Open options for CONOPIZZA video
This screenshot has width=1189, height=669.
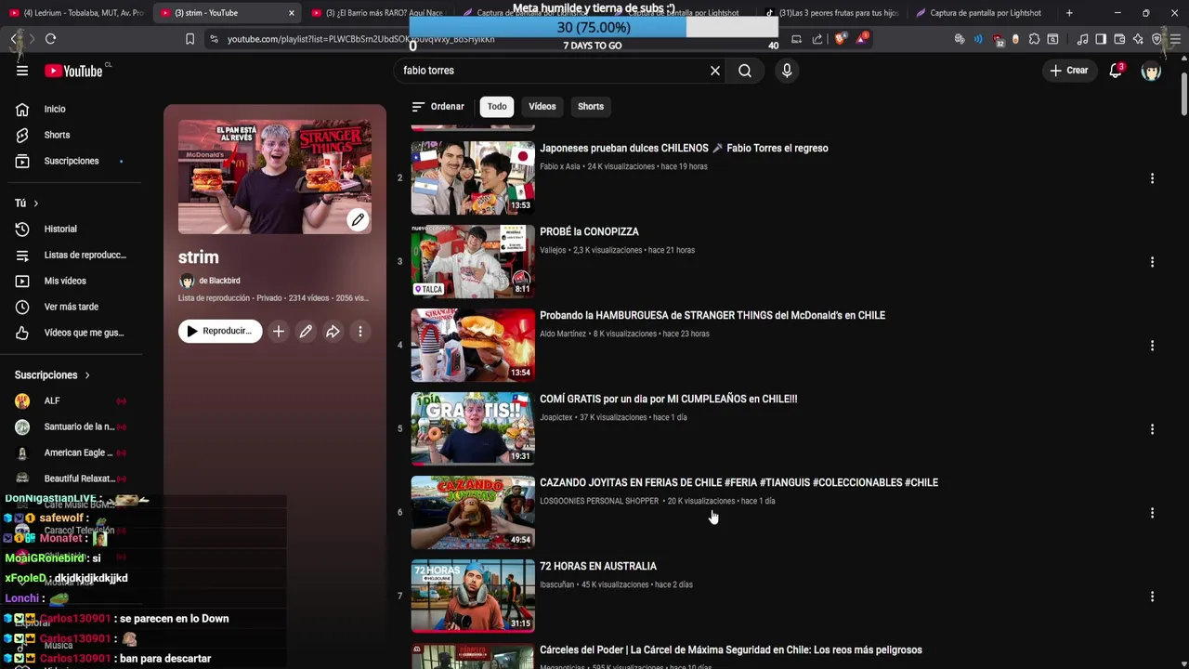coord(1152,262)
